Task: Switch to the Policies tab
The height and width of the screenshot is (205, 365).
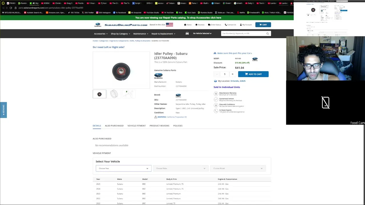Action: (178, 126)
